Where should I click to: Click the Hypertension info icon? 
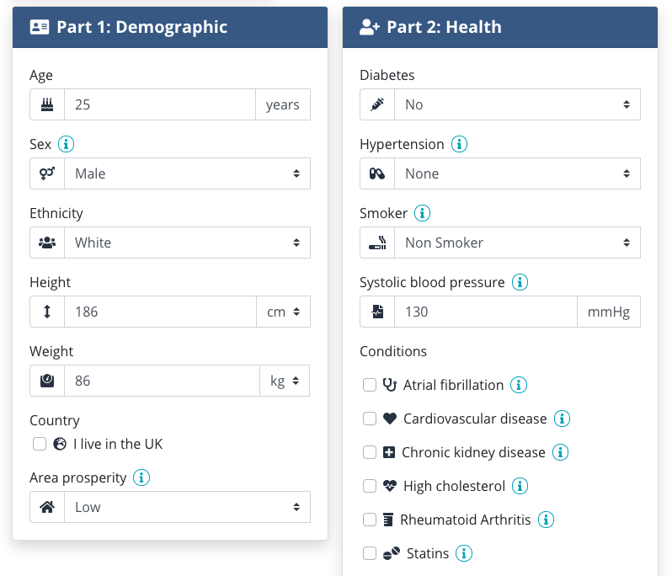[x=459, y=144]
